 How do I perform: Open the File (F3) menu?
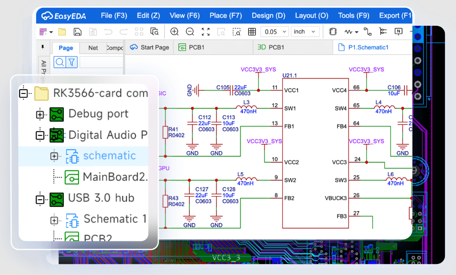click(114, 16)
